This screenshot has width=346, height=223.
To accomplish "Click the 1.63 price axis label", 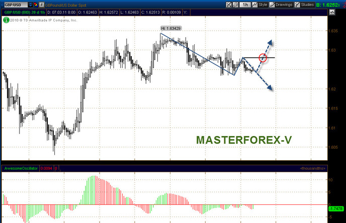I will coord(332,50).
